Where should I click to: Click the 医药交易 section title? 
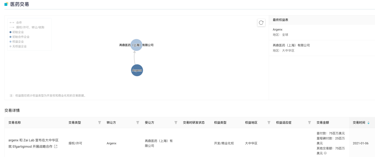coord(19,4)
